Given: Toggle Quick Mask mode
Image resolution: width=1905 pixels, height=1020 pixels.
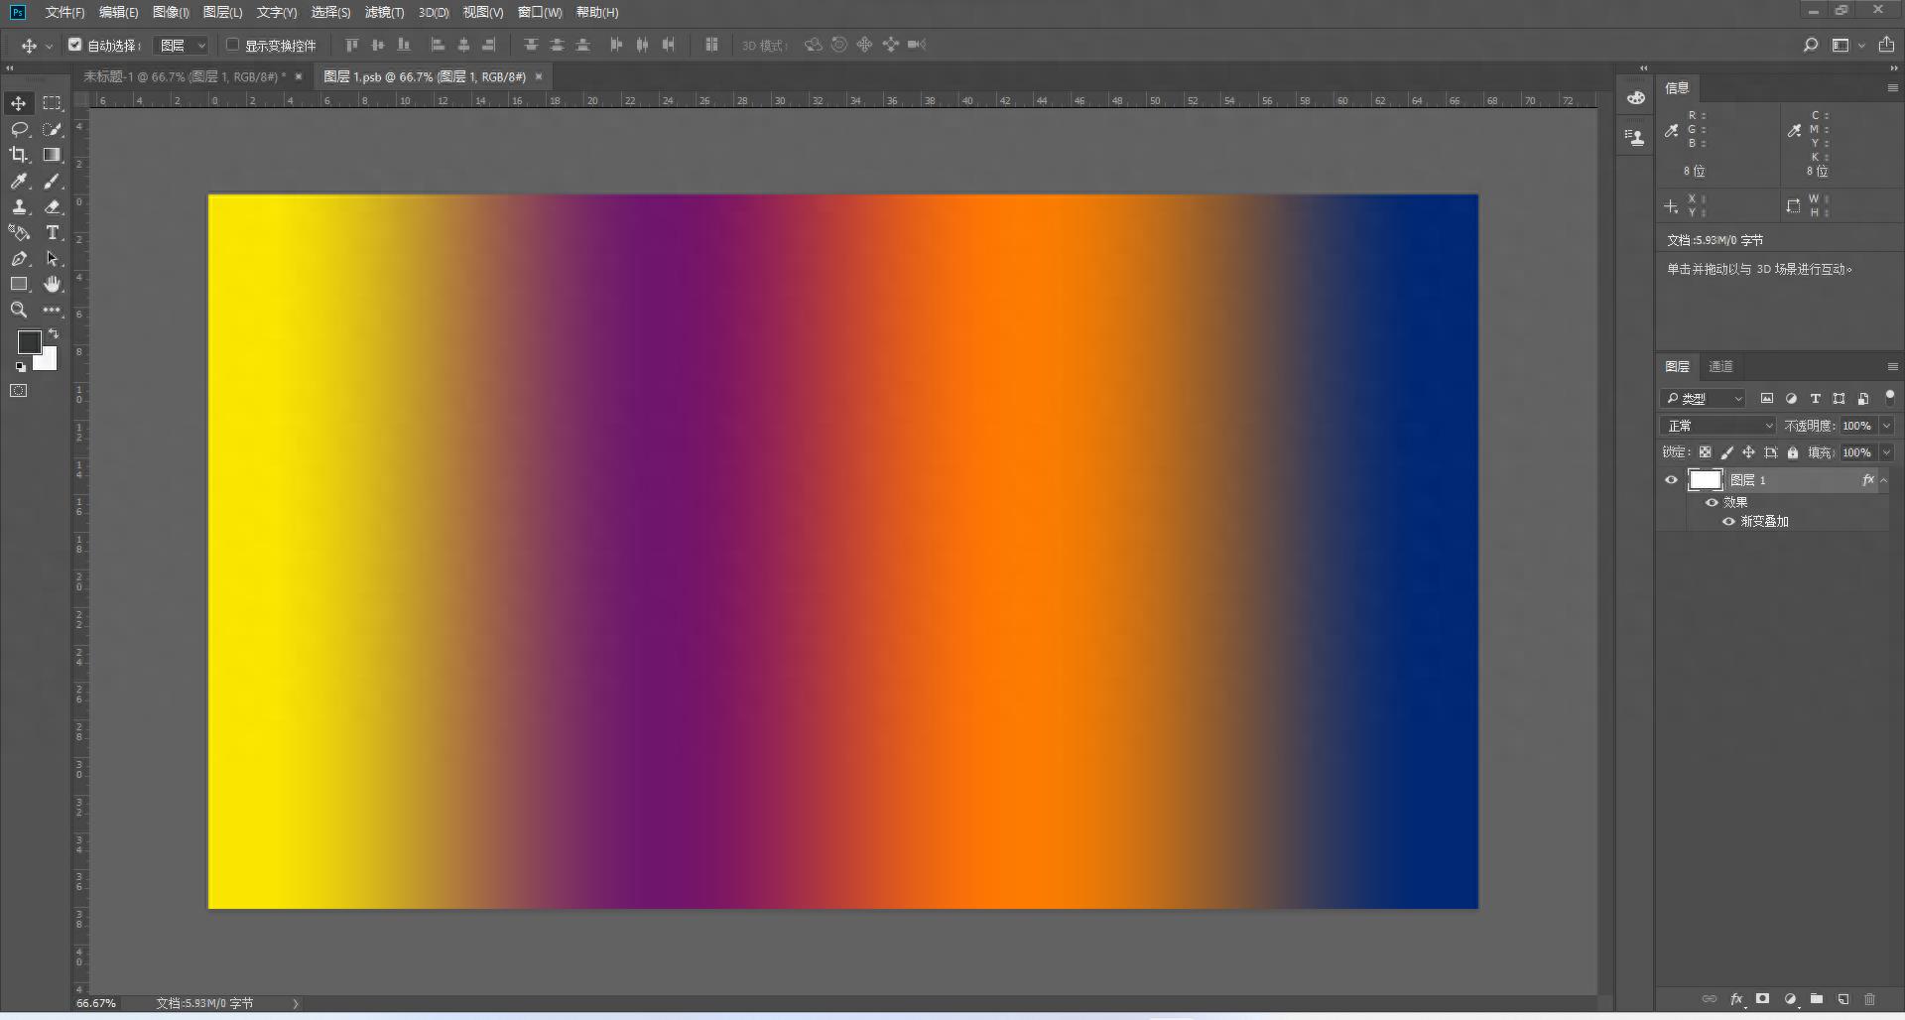Looking at the screenshot, I should (x=19, y=391).
